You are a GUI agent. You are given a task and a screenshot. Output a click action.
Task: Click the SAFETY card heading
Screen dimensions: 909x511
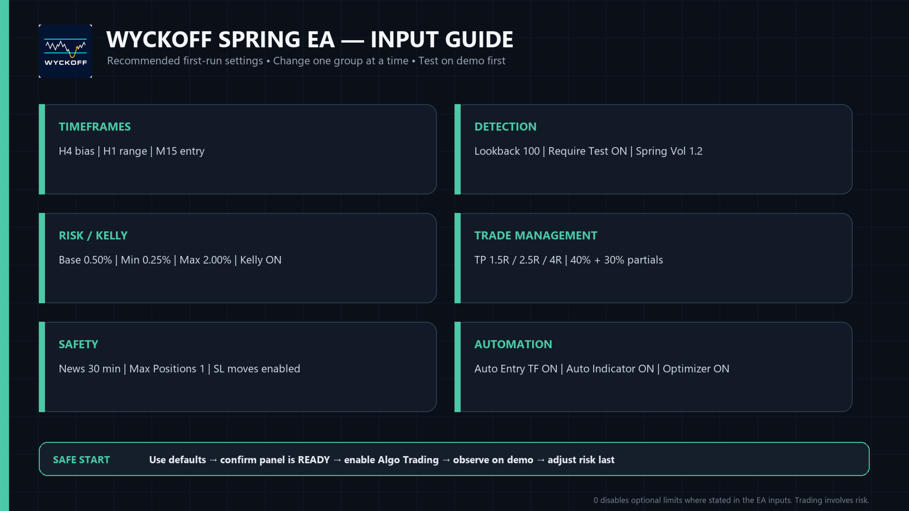pos(78,344)
